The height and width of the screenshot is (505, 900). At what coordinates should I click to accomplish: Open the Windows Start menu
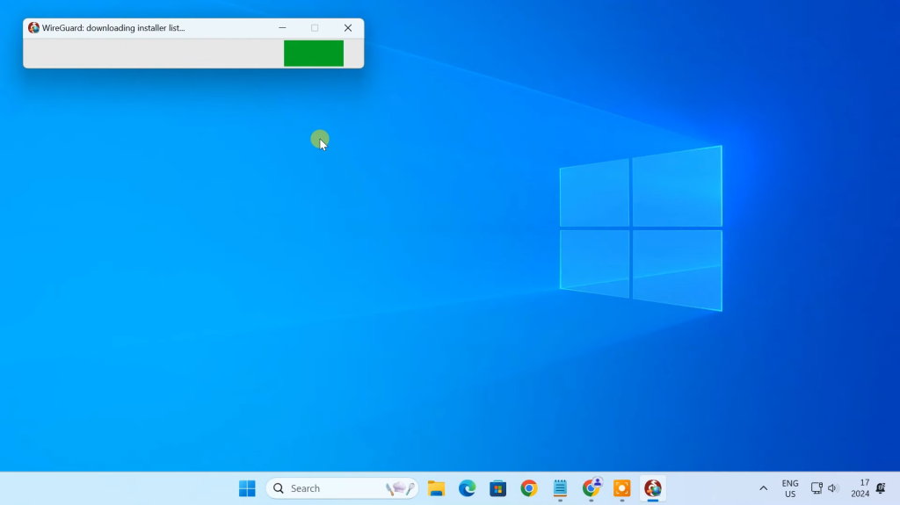click(x=247, y=488)
